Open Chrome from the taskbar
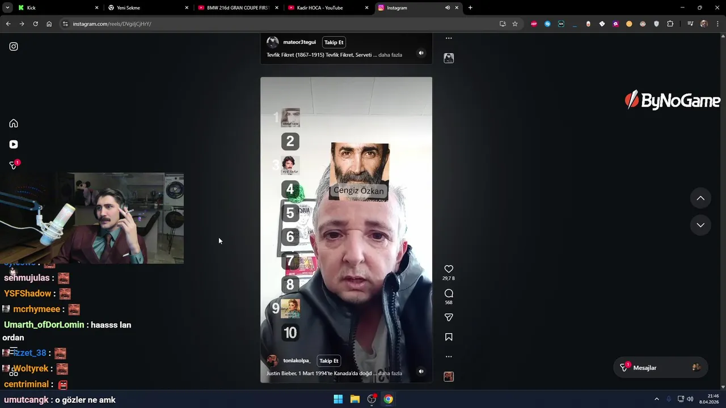This screenshot has width=726, height=408. [388, 399]
